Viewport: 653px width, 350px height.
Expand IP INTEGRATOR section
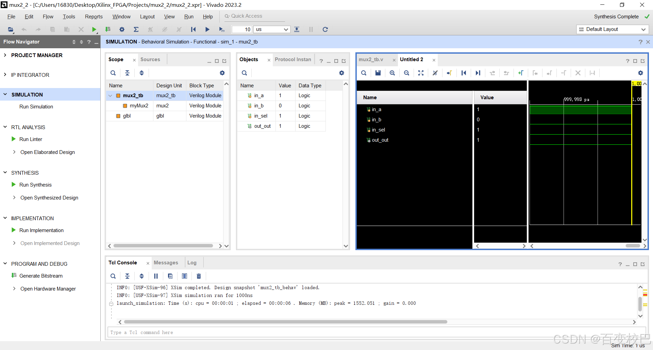tap(5, 75)
